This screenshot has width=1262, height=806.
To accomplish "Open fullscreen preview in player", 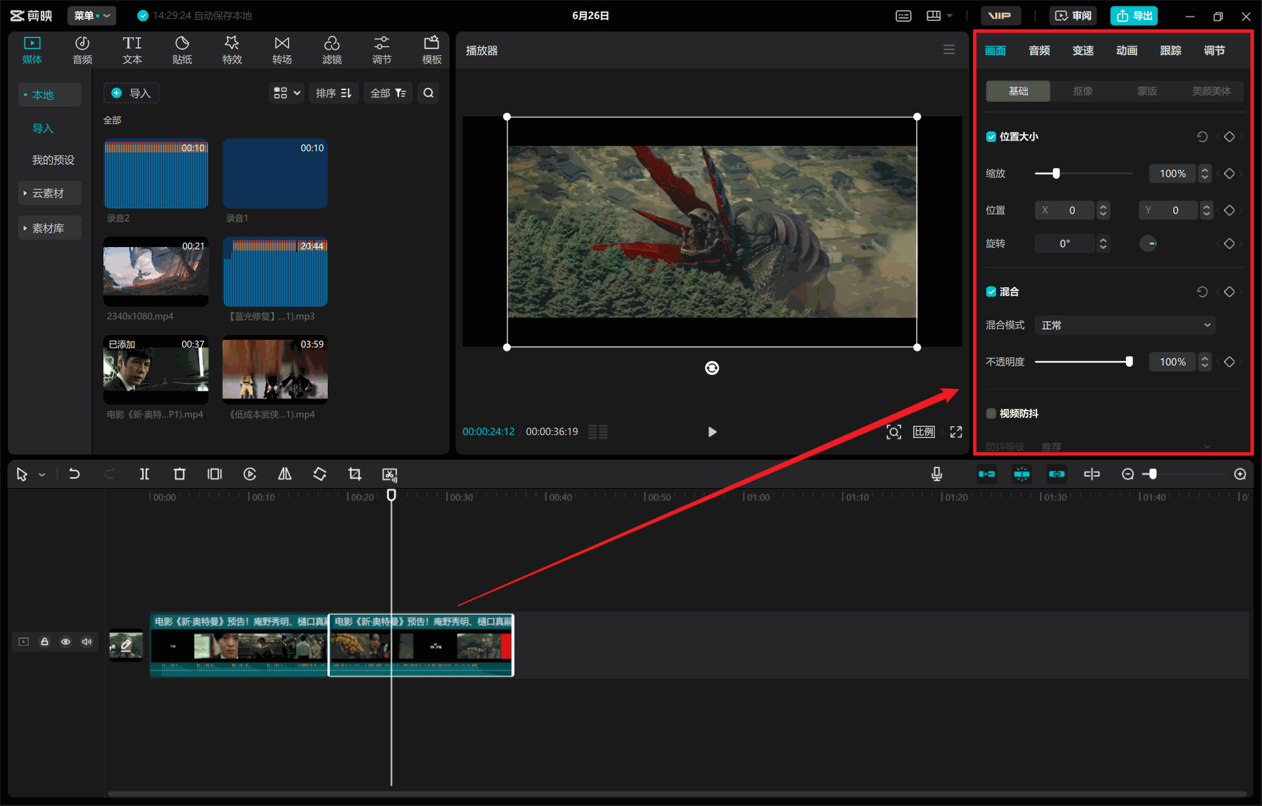I will pos(956,432).
